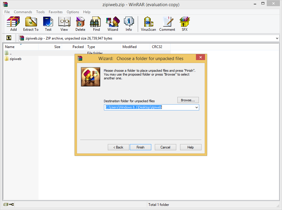Convert archive with SFX icon
The height and width of the screenshot is (210, 282).
pos(184,24)
